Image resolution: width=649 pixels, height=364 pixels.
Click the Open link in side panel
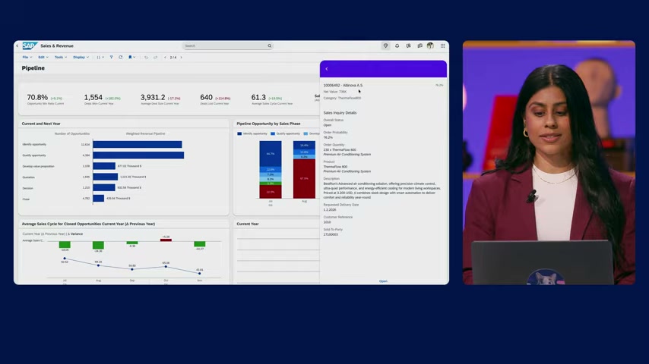click(383, 281)
